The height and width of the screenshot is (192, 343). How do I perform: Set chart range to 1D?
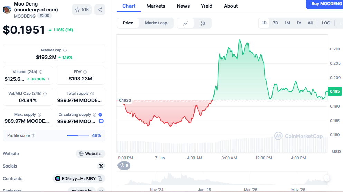(x=264, y=23)
